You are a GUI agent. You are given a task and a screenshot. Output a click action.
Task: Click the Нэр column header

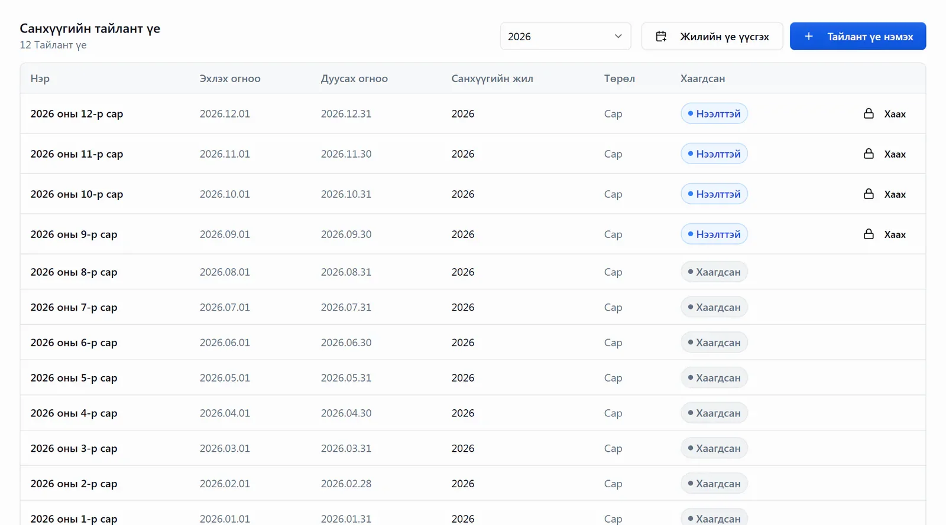click(40, 79)
